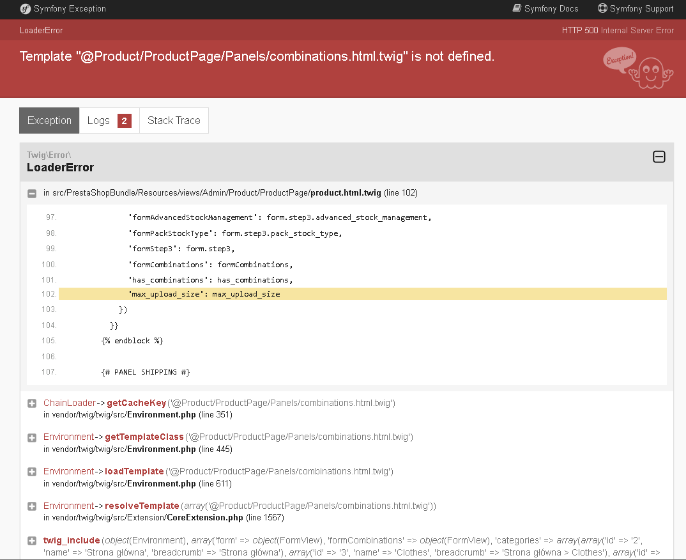The width and height of the screenshot is (686, 560).
Task: Click Environment.php line 351 path
Action: click(138, 415)
